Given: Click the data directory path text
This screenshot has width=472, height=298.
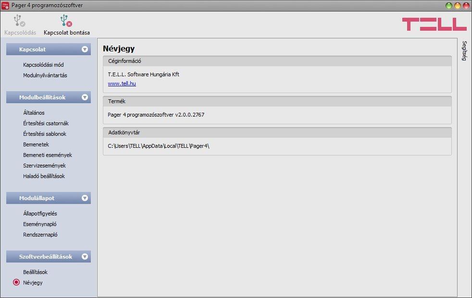Looking at the screenshot, I should click(158, 146).
